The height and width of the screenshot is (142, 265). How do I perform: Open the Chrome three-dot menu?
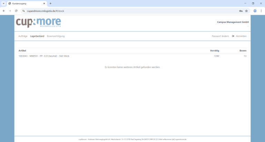click(261, 11)
